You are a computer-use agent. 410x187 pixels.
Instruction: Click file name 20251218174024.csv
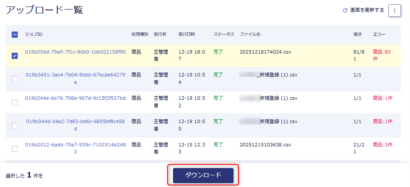265,52
